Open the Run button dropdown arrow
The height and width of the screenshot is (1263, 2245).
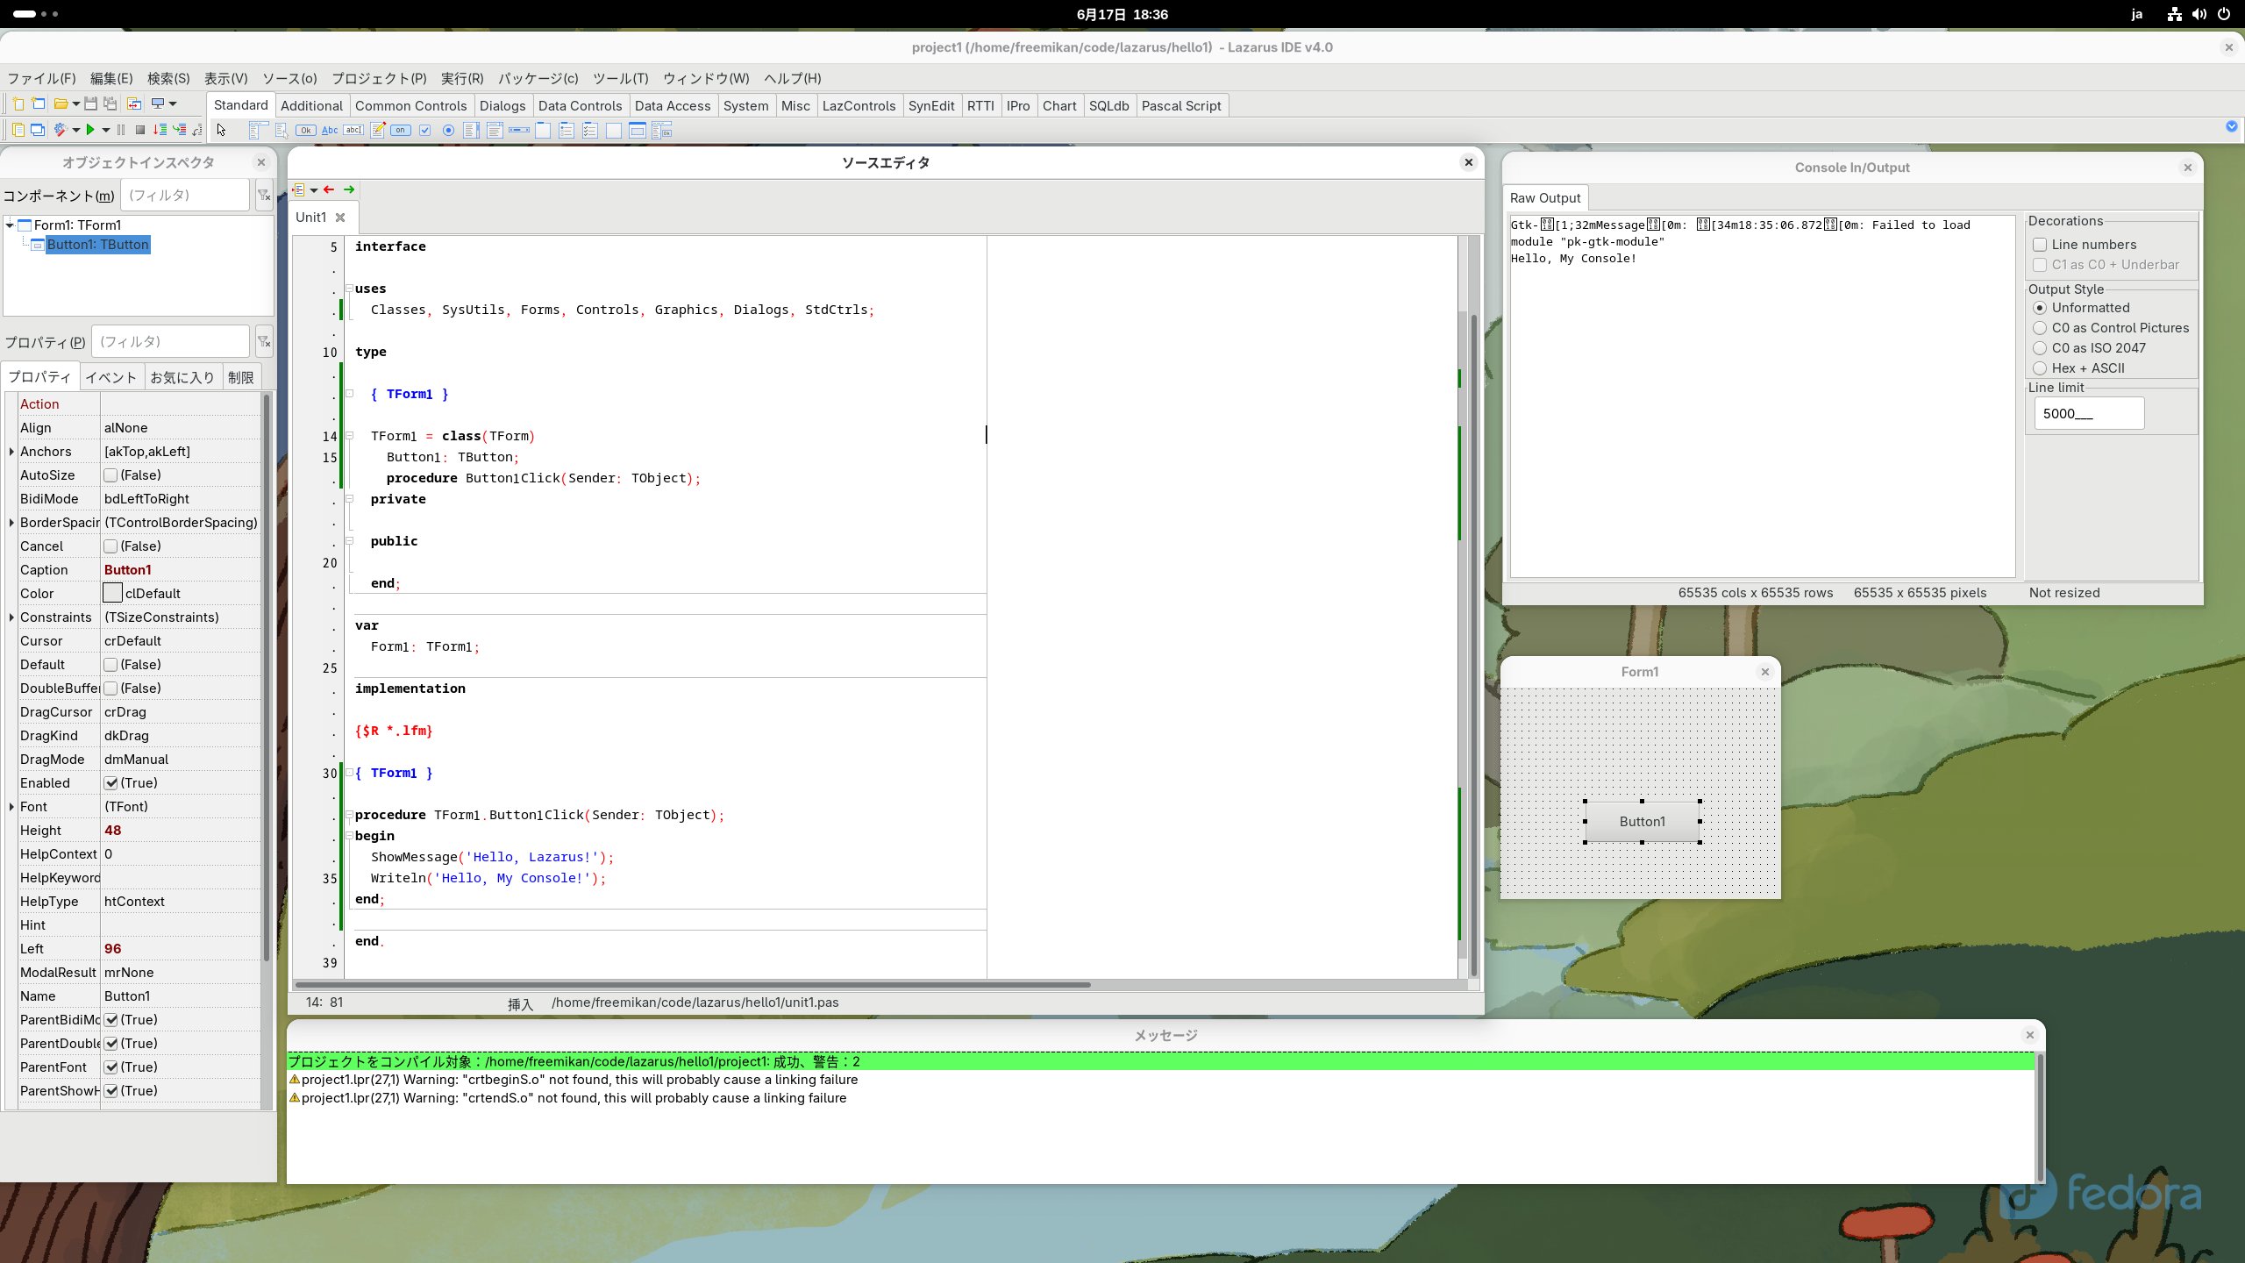[106, 130]
